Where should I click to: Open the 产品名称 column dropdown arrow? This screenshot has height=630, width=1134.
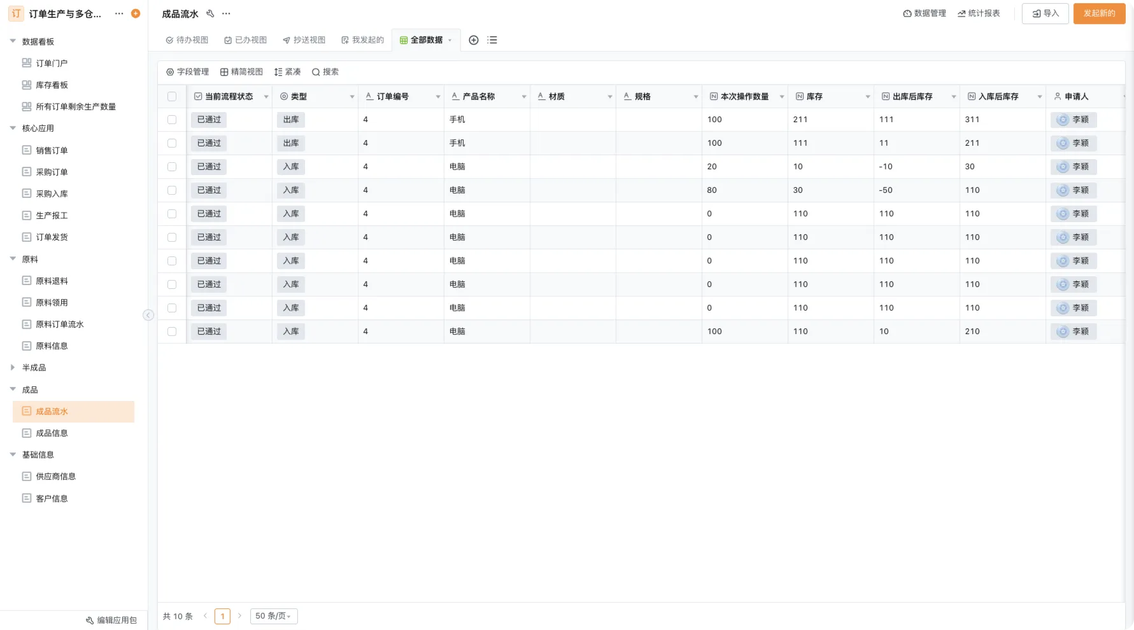click(524, 97)
